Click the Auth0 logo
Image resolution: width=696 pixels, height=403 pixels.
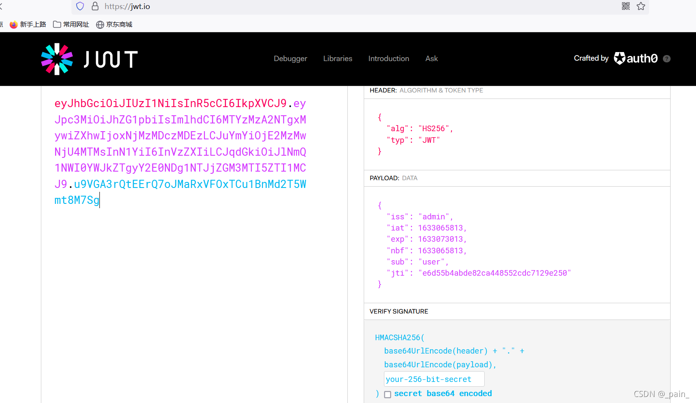pyautogui.click(x=636, y=58)
